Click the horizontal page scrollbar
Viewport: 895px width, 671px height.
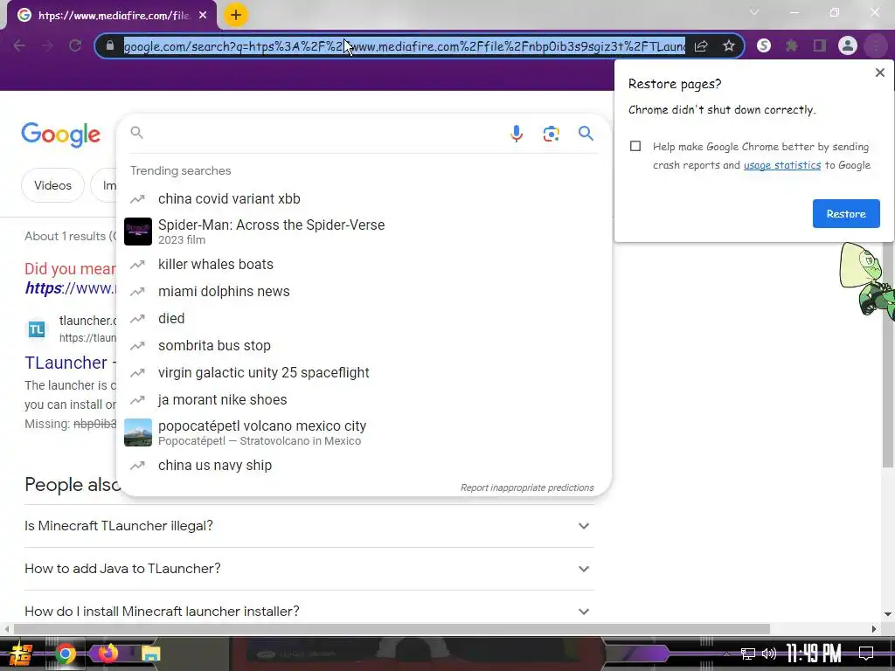[x=392, y=629]
